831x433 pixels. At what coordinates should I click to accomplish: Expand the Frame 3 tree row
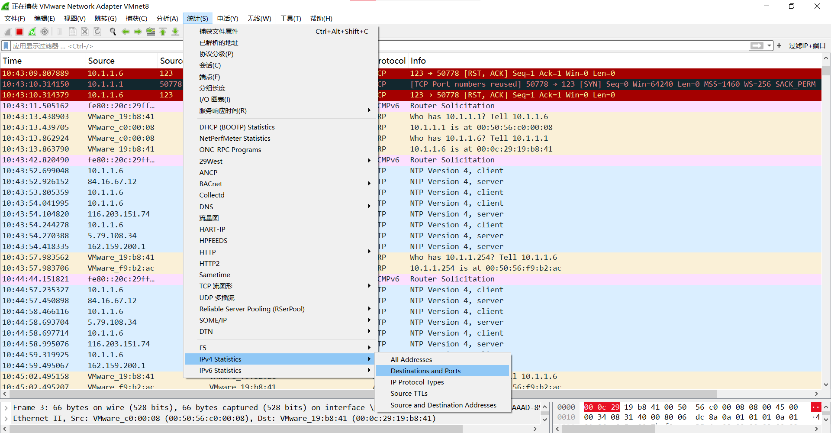coord(6,407)
